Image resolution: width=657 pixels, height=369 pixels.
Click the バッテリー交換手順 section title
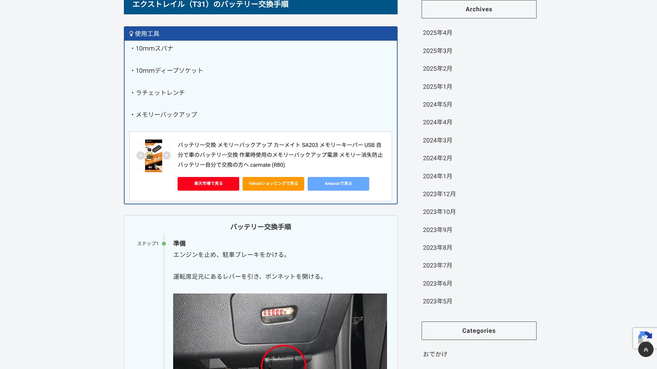[x=261, y=227]
